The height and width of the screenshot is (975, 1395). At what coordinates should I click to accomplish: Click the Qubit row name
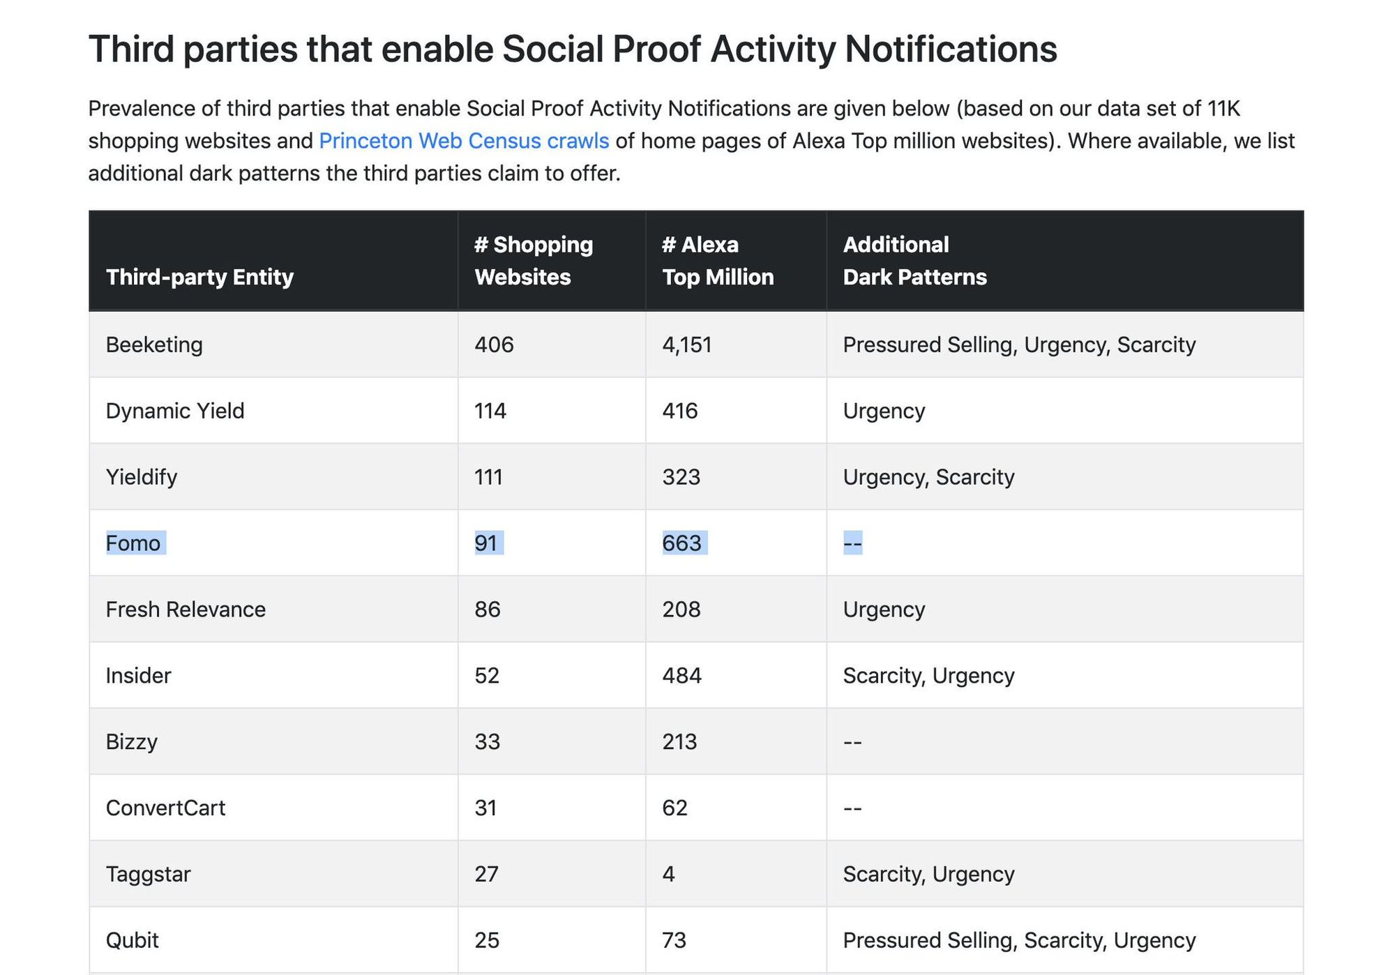(133, 940)
